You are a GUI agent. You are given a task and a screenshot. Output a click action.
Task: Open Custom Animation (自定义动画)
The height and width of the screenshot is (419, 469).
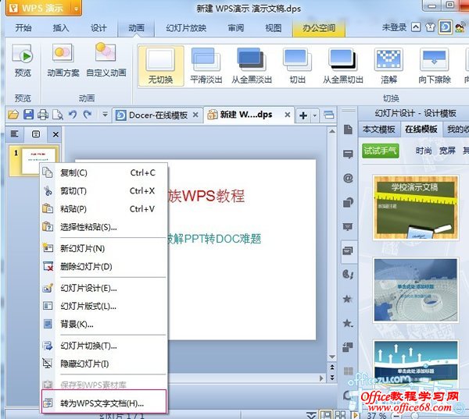click(x=106, y=61)
